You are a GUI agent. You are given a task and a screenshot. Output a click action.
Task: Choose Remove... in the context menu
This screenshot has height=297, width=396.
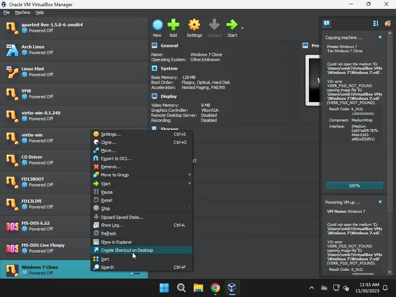pyautogui.click(x=142, y=167)
